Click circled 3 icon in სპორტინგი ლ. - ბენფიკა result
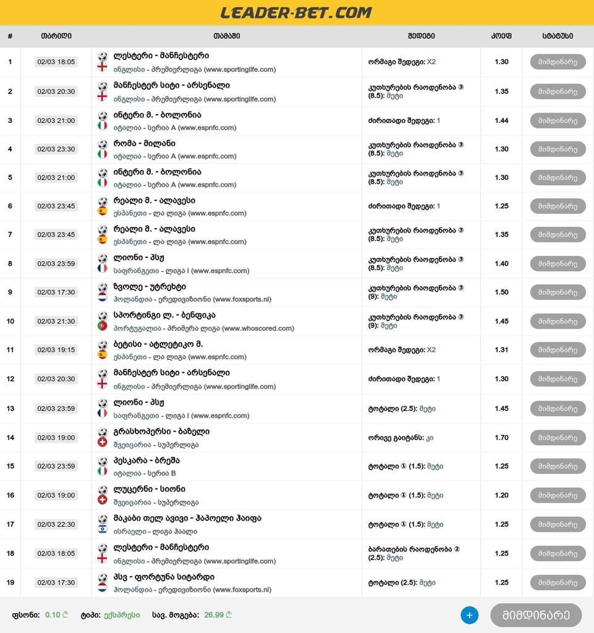Screen dimensions: 594x633 [x=461, y=317]
